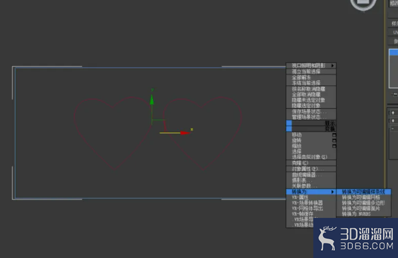Convert to editable spline (转换为可编辑样条线)
The height and width of the screenshot is (258, 398).
[x=364, y=192]
